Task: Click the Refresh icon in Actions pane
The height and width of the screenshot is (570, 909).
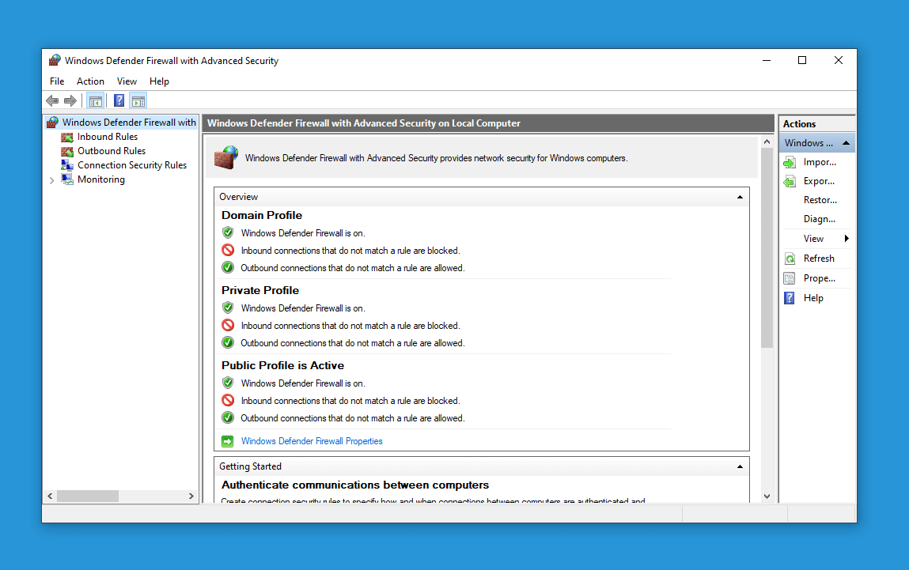Action: [790, 259]
